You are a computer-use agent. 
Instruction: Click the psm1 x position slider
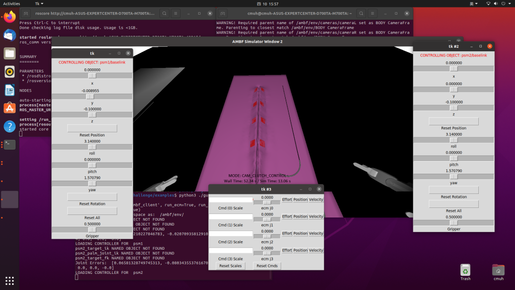click(92, 76)
